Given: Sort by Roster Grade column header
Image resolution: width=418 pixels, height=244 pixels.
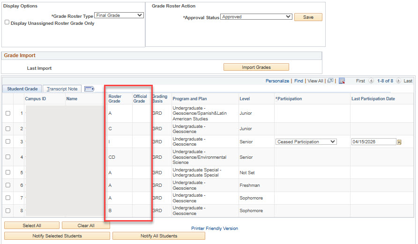Looking at the screenshot, I should pos(115,98).
